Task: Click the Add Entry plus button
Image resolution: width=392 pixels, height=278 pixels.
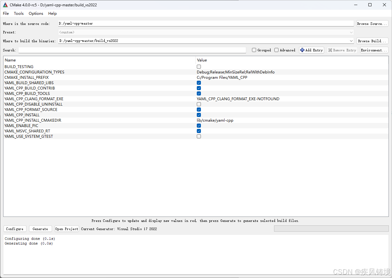Action: click(312, 50)
